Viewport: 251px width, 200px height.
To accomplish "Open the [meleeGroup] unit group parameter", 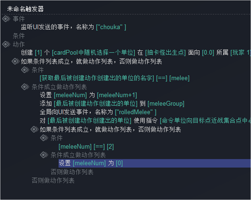I will tap(166, 104).
